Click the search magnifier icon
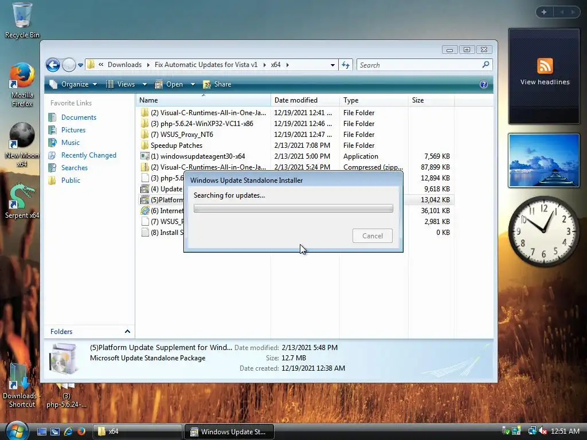587x440 pixels. click(x=486, y=65)
